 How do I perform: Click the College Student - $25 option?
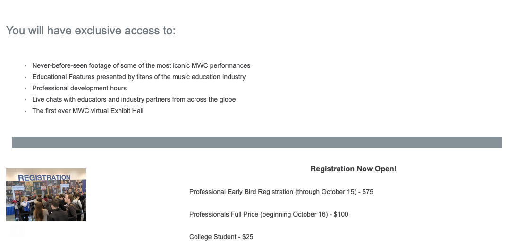pyautogui.click(x=221, y=237)
